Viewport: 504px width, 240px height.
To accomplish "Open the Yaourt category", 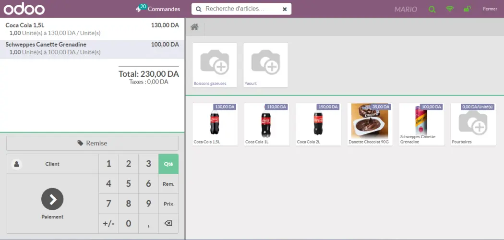I will point(265,65).
